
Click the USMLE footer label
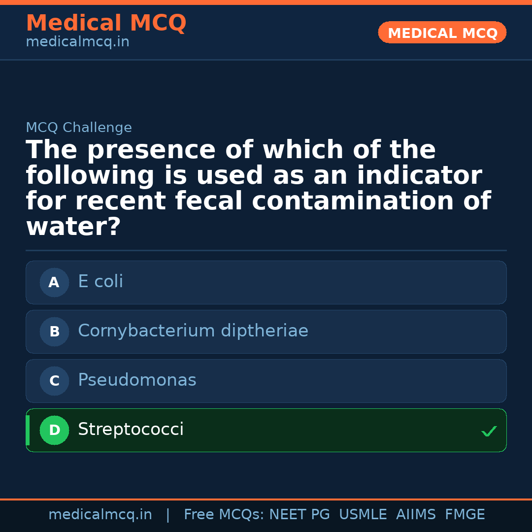363,515
